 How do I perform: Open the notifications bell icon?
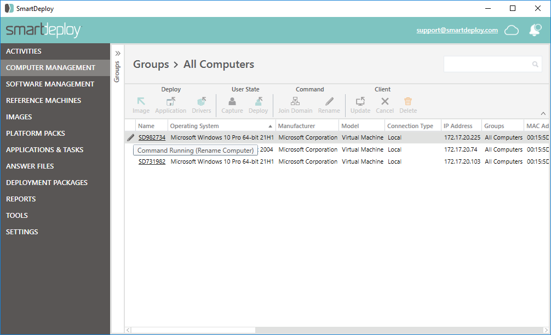pos(535,30)
